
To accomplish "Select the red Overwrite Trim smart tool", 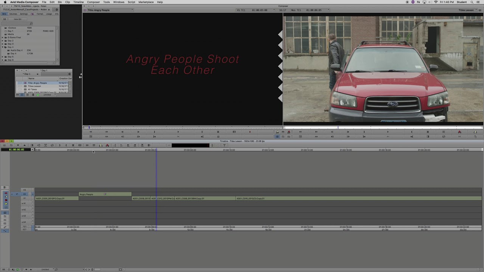I will 6,200.
